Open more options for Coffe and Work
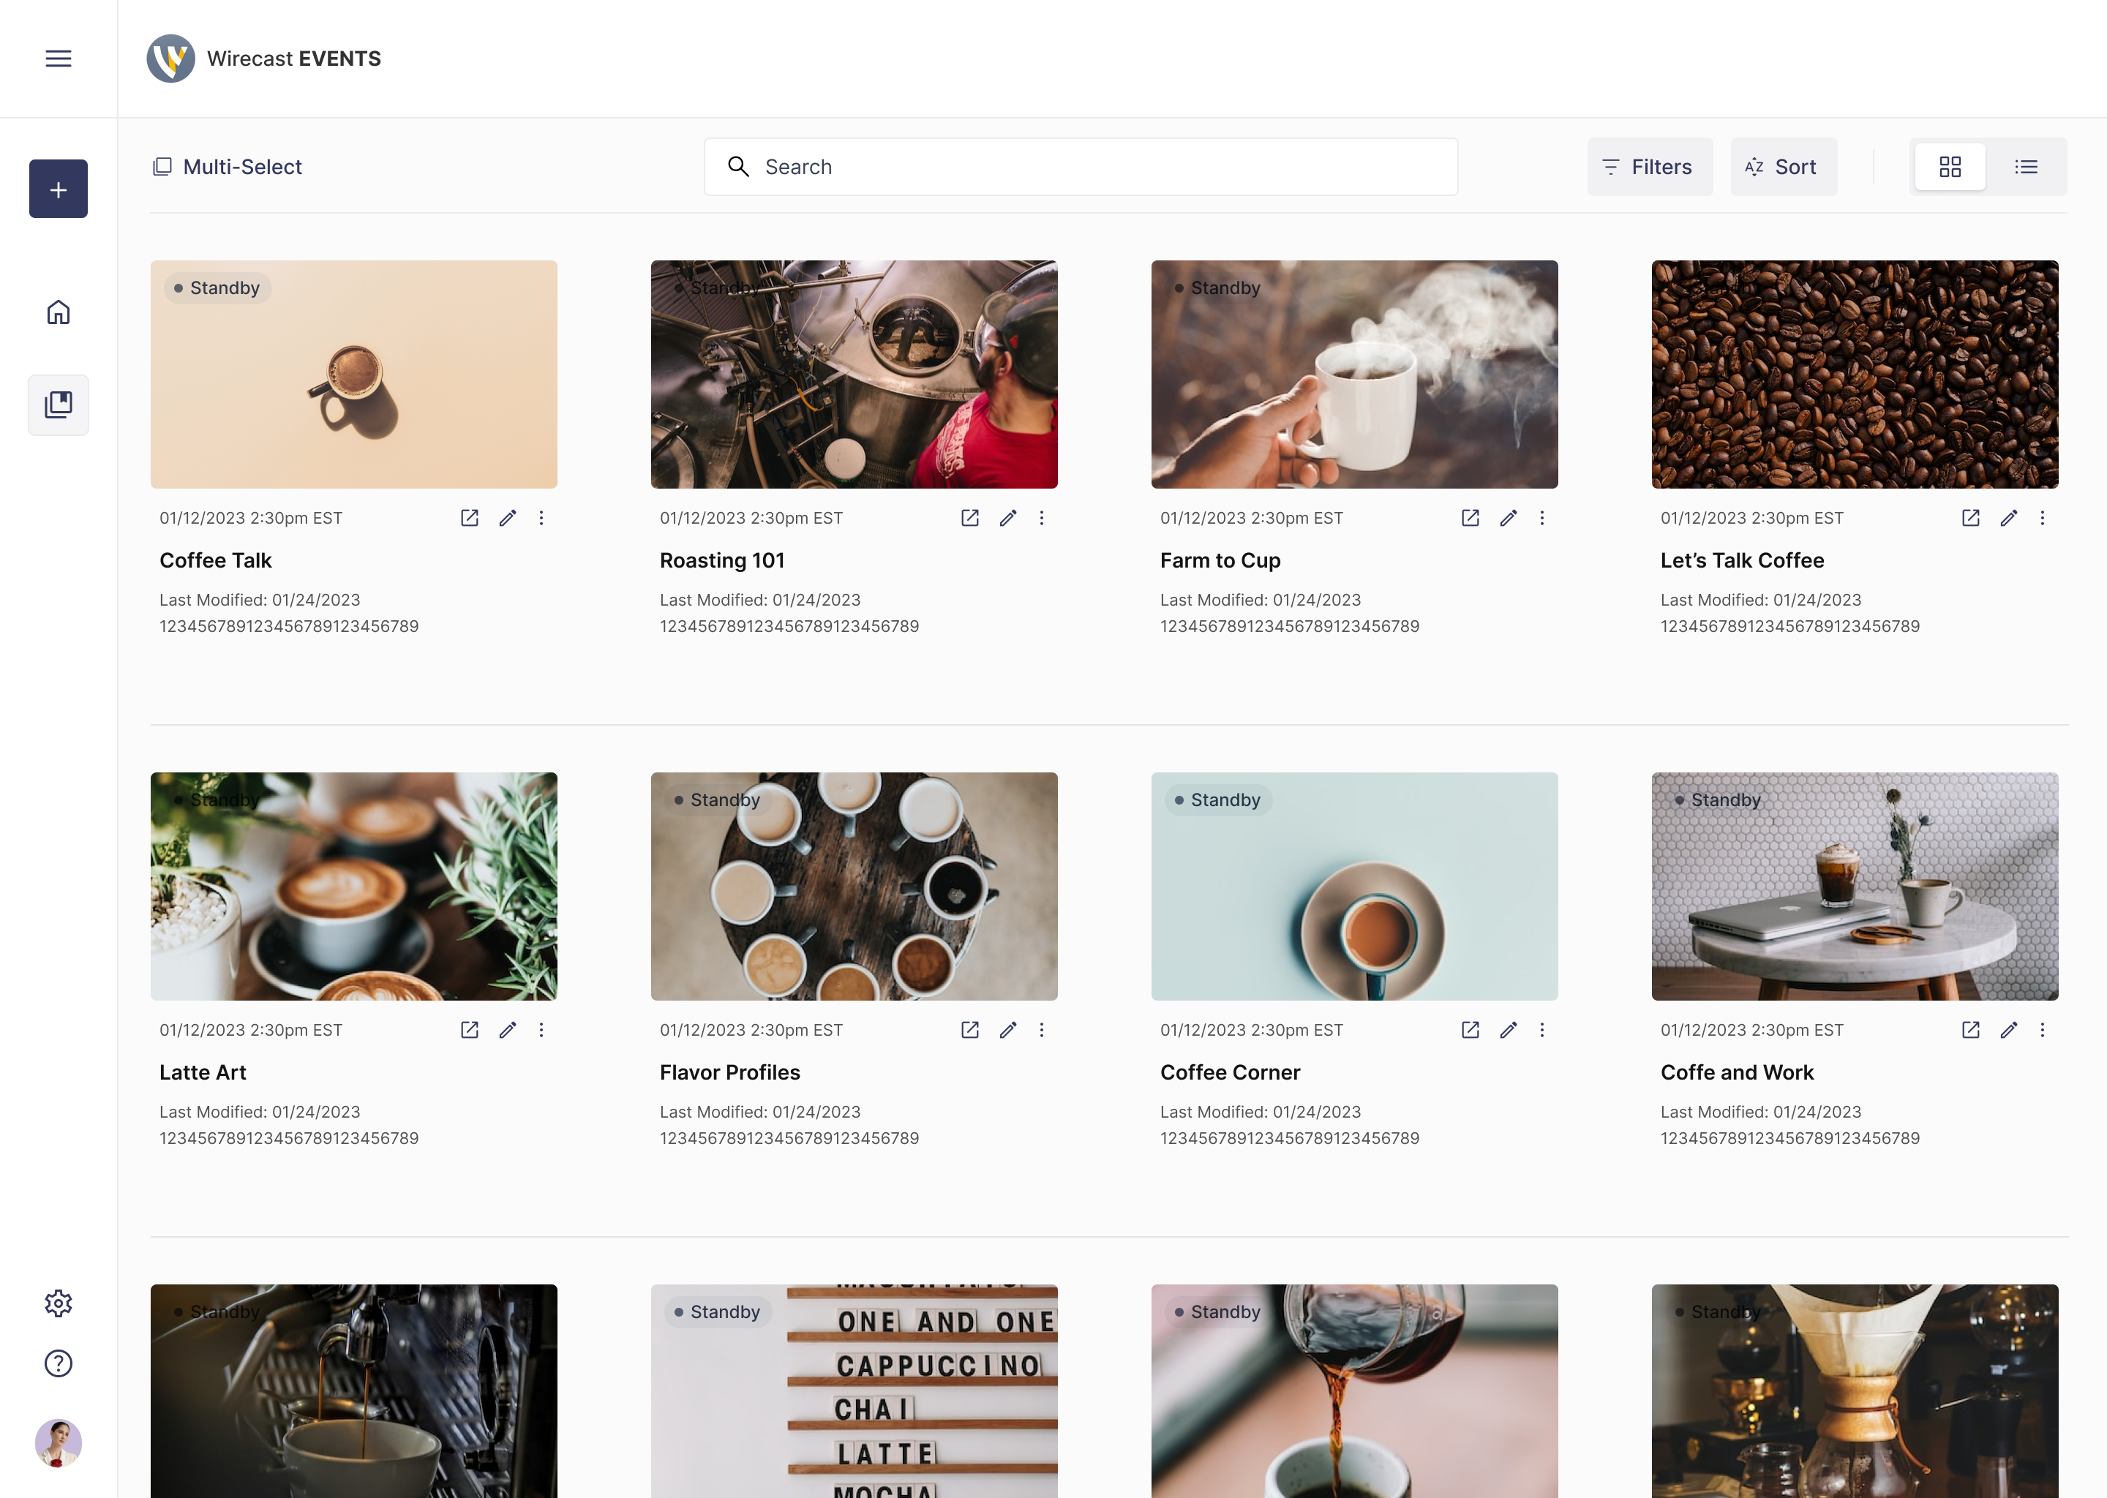Viewport: 2107px width, 1498px height. [2043, 1029]
